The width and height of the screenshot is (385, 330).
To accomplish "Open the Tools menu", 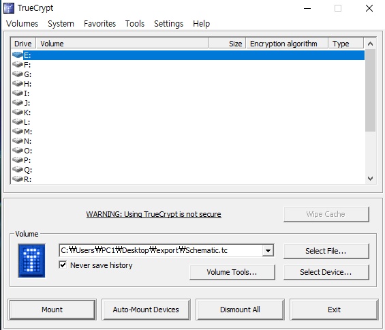I will coord(135,24).
